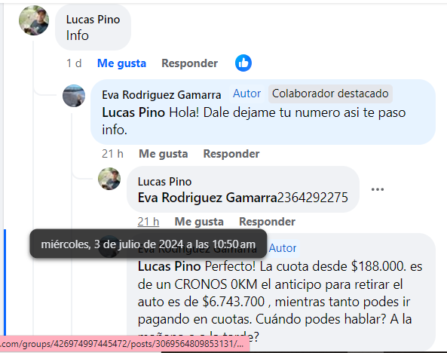Click the blue thumbs-up reaction icon
Viewport: 447px width, 353px height.
point(243,63)
